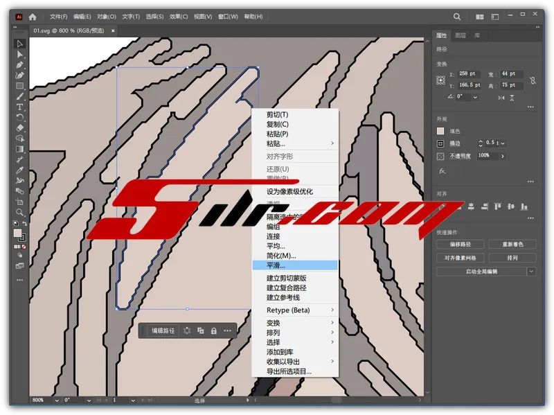Open the search magnifier in title bar
The width and height of the screenshot is (554, 415).
(x=457, y=17)
